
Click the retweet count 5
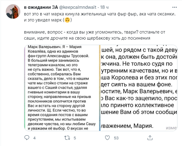click(x=75, y=138)
